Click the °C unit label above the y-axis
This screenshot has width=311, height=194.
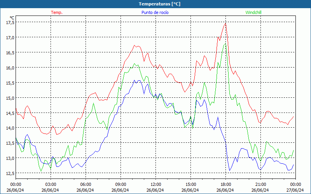12,18
